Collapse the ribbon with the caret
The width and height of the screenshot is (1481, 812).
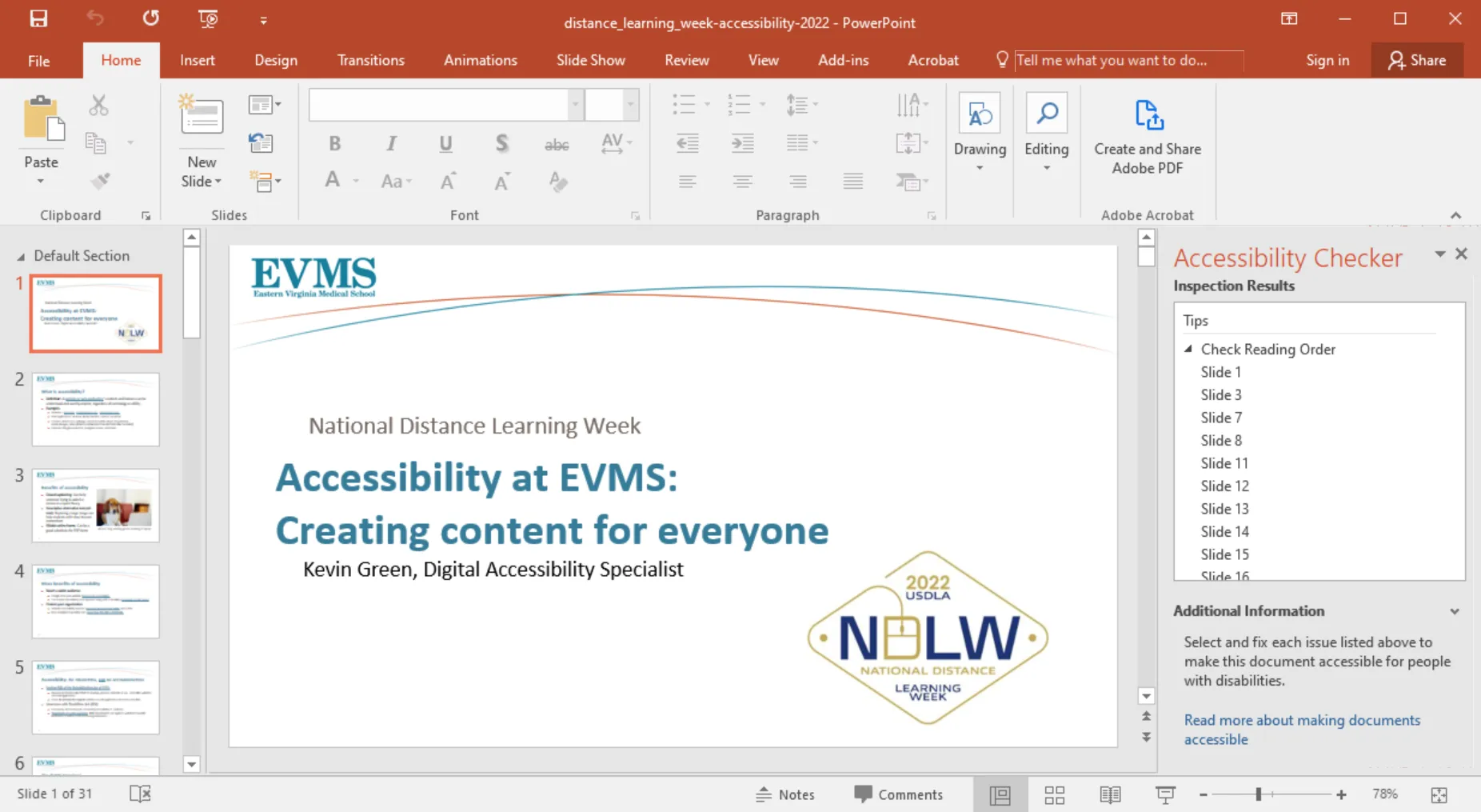(x=1455, y=215)
